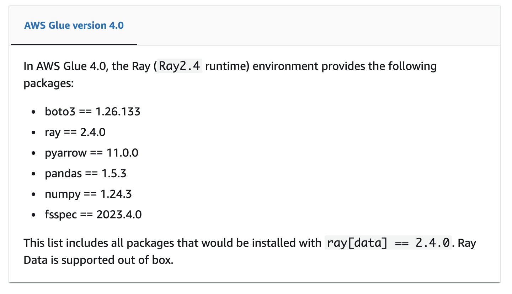Click the sentence about Ray Data support
Screen dimensions: 512x294
tap(249, 251)
